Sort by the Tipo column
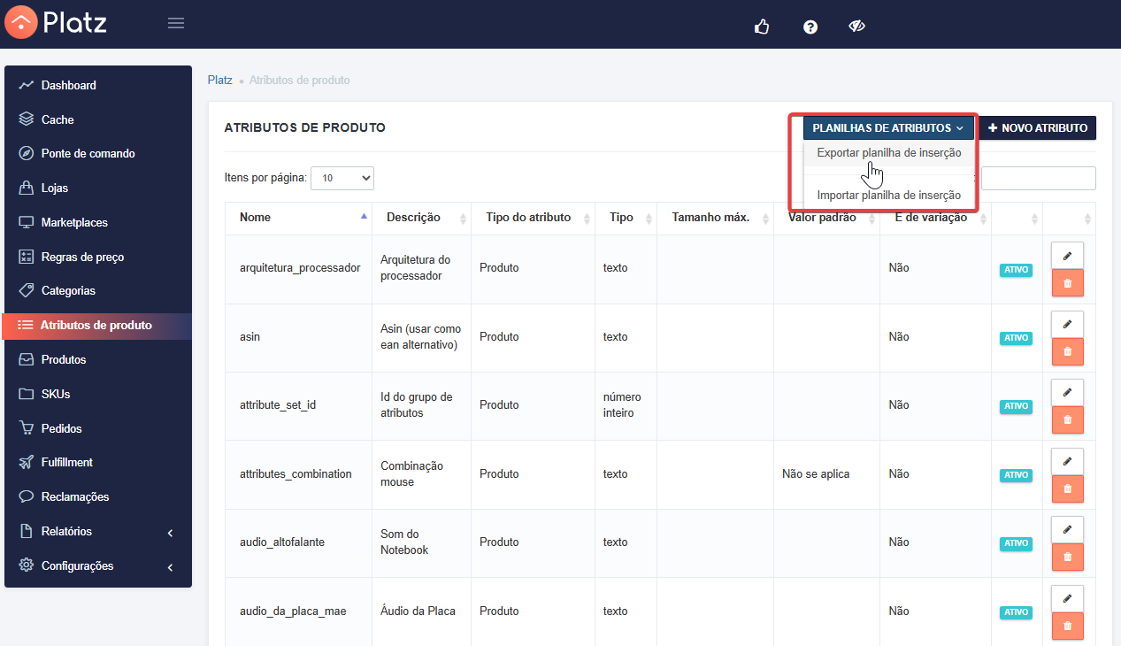Screen dimensions: 1121x646 point(626,218)
